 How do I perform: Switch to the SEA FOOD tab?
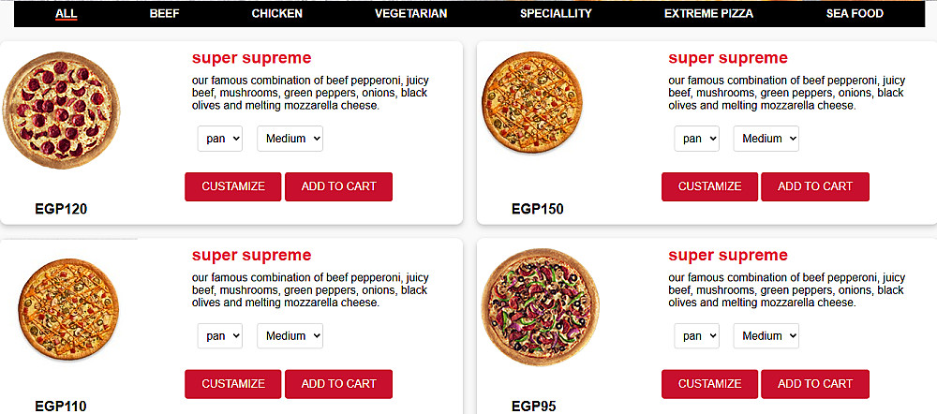(855, 14)
